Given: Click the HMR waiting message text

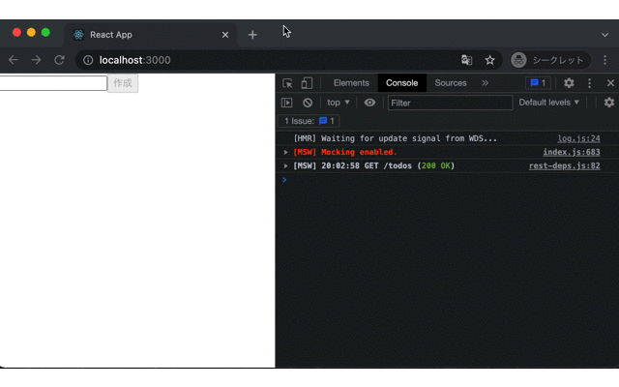Looking at the screenshot, I should 396,138.
